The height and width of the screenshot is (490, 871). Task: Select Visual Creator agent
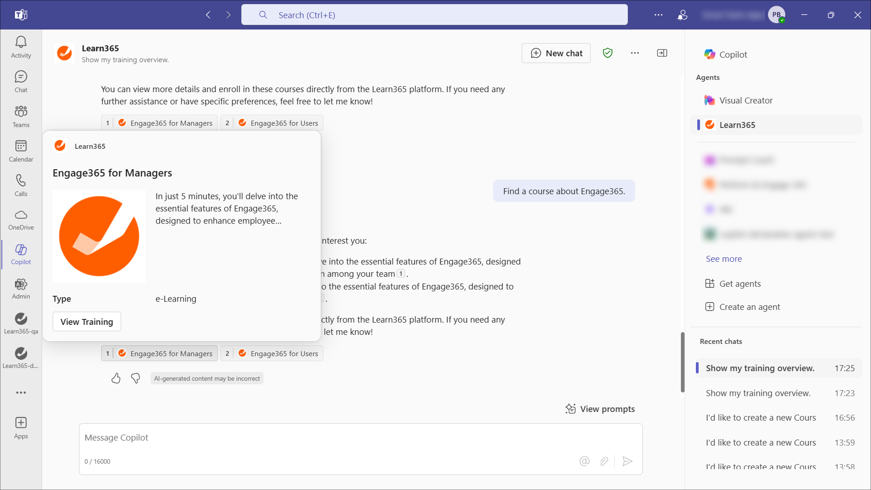746,100
